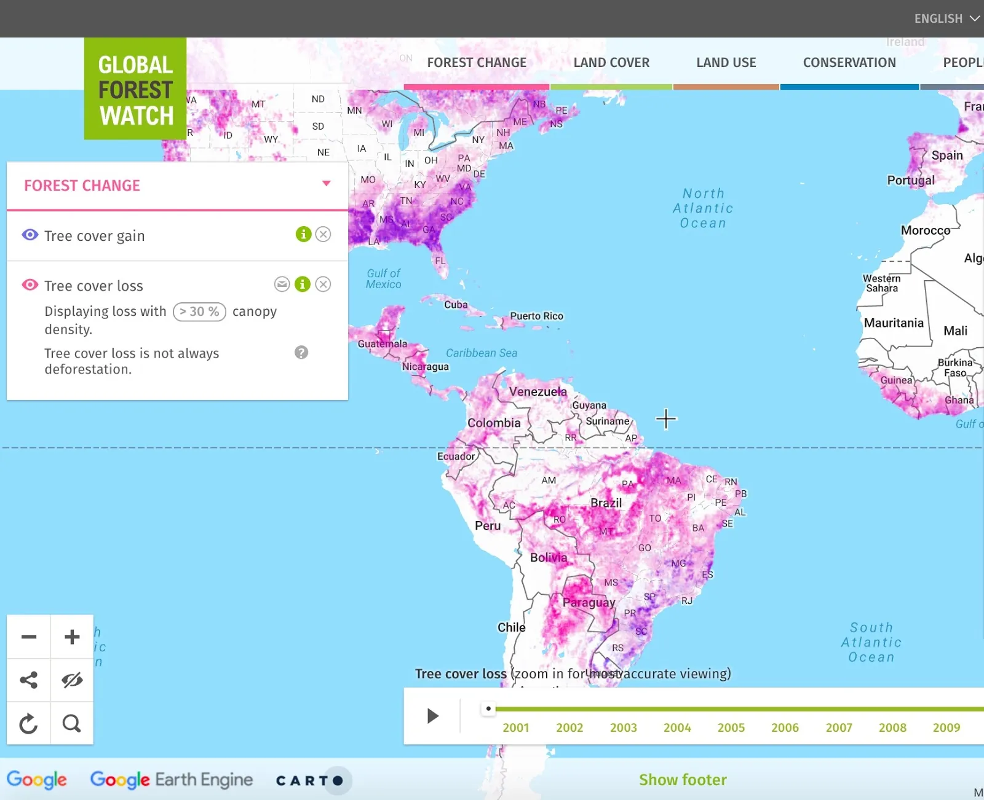This screenshot has width=984, height=800.
Task: Open the map share options
Action: tap(28, 680)
